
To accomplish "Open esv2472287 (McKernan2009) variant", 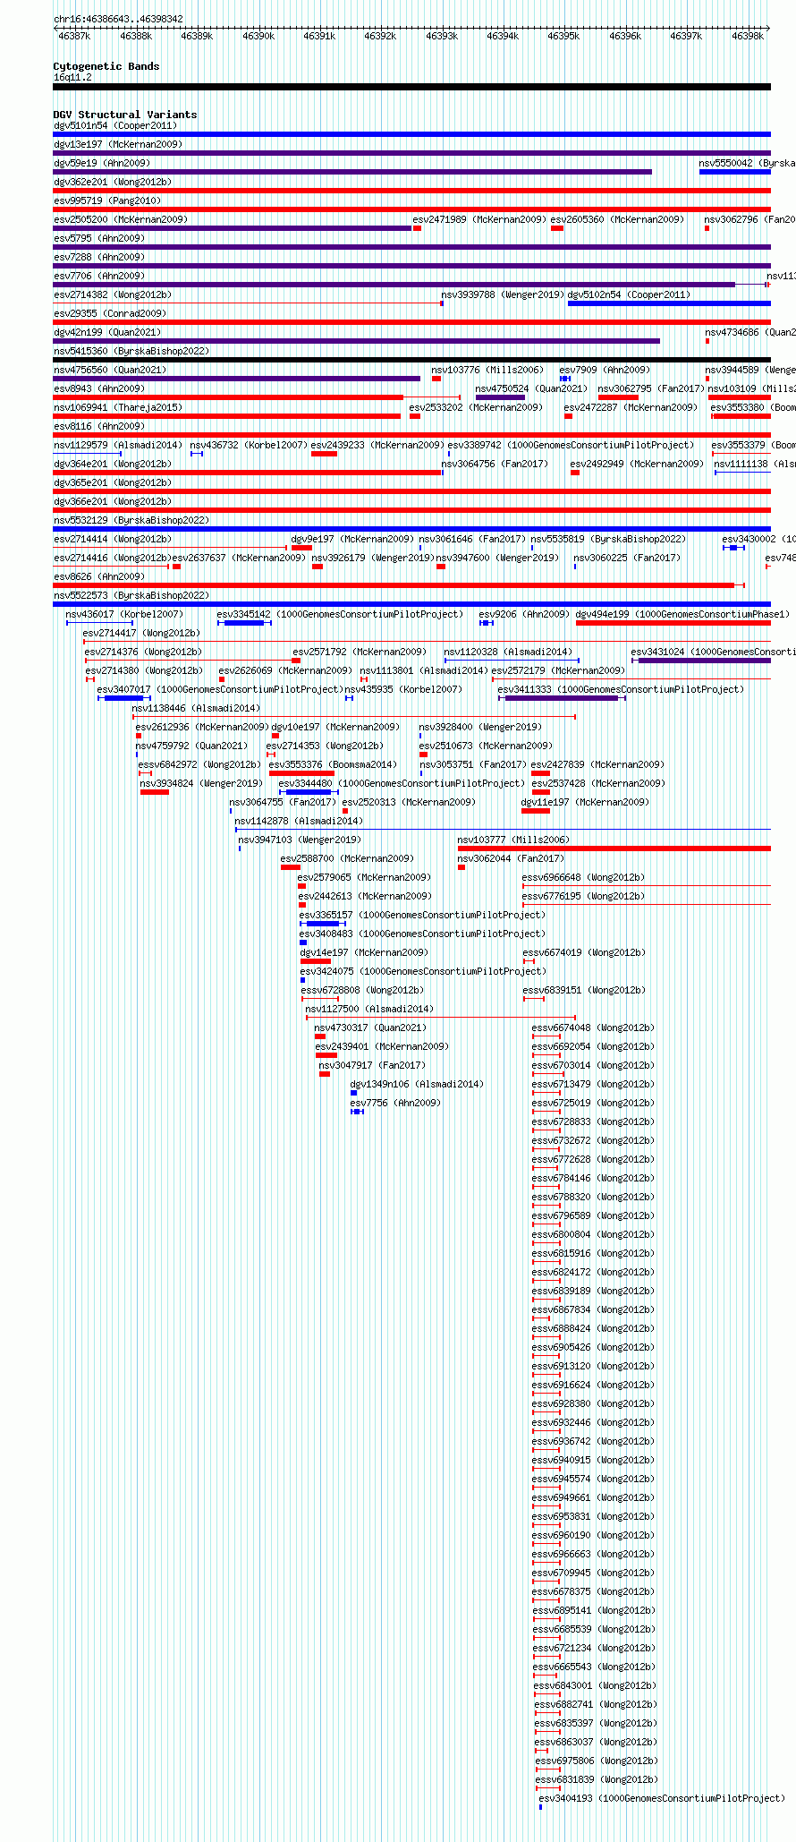I will pos(568,416).
